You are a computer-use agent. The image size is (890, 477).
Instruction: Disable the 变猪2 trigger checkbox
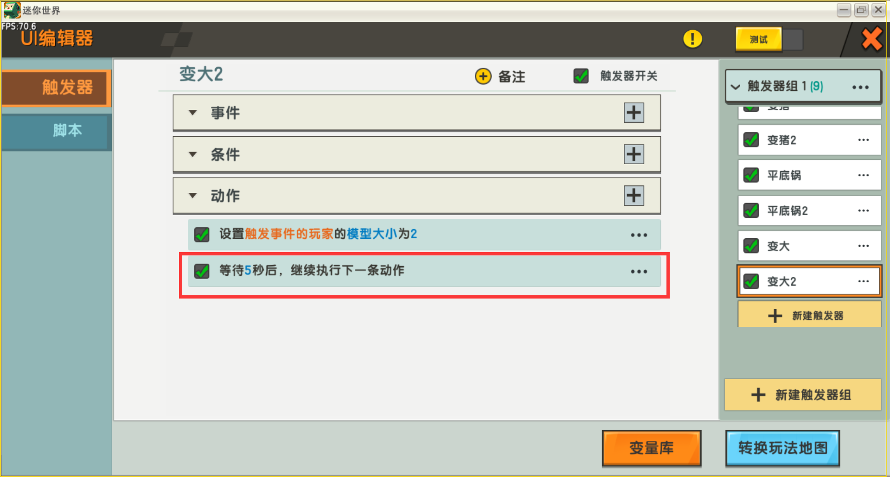click(x=751, y=140)
